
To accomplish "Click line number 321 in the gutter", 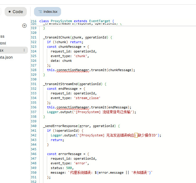I will point(33,37).
